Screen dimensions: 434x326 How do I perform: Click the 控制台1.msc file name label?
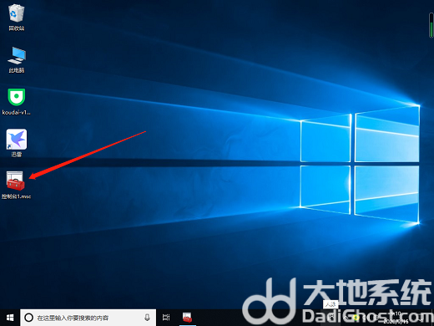[x=16, y=196]
